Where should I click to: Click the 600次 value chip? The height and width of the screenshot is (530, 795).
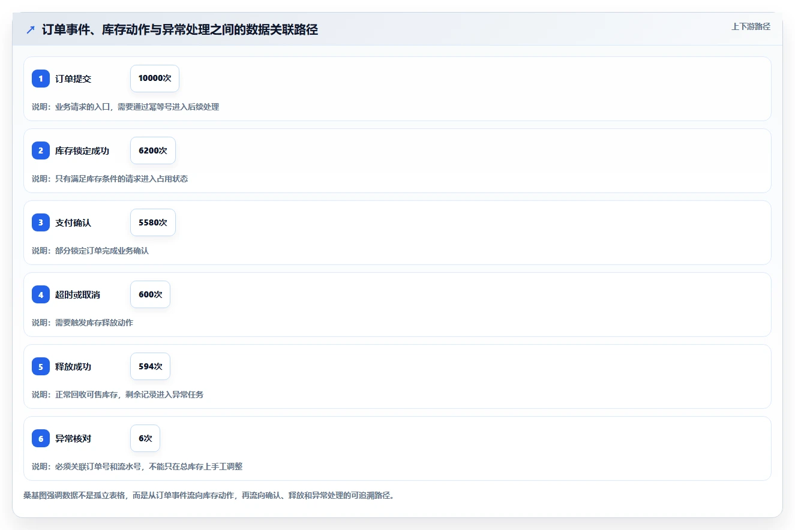point(150,294)
